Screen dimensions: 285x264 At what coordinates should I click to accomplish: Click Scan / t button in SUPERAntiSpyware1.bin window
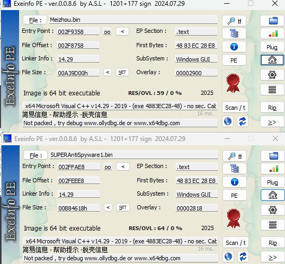tap(236, 243)
